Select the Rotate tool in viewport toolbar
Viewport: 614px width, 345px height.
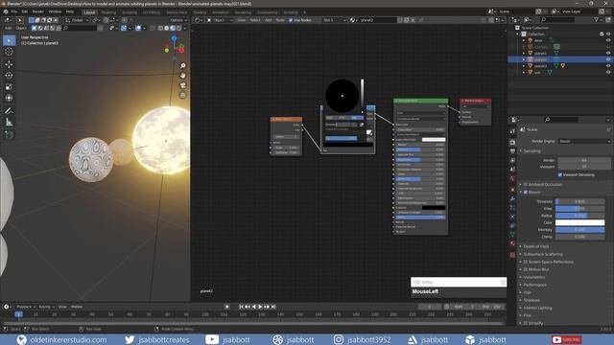(x=9, y=76)
